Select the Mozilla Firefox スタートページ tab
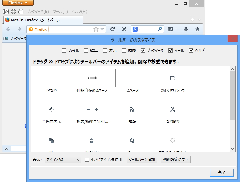 [x=43, y=20]
